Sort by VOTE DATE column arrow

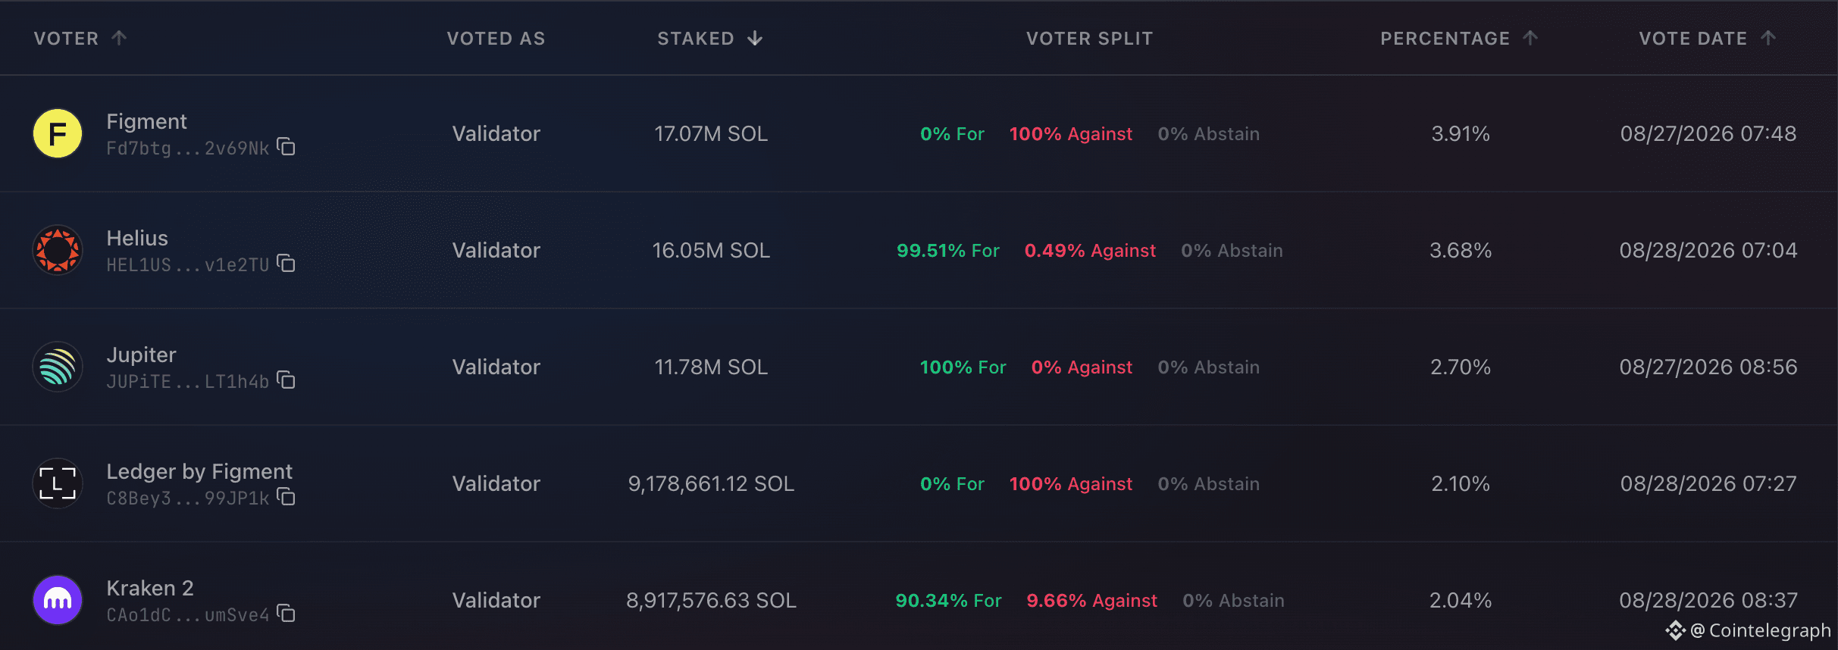click(1768, 38)
